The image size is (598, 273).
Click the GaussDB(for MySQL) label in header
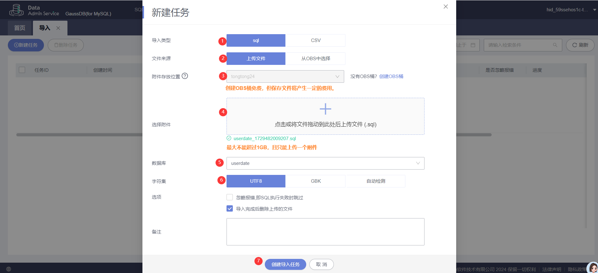[x=88, y=14]
